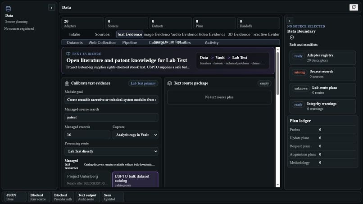Click the refresh icon button top right

(354, 7)
